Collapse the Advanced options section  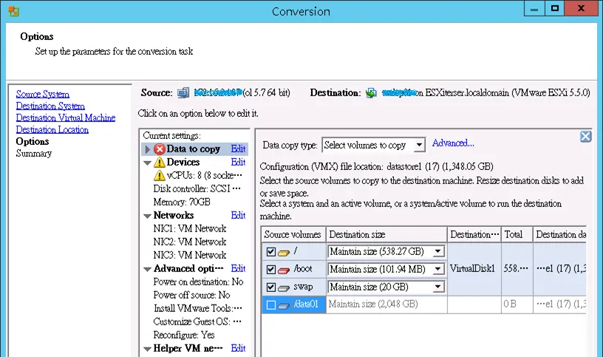[x=147, y=269]
